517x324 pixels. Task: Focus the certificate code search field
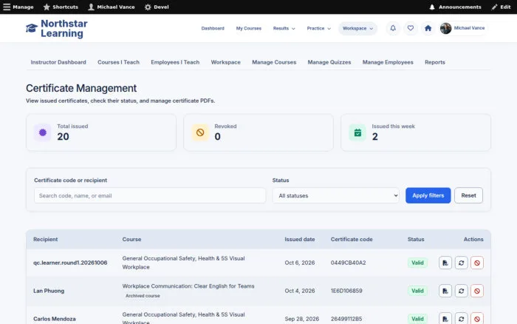150,195
